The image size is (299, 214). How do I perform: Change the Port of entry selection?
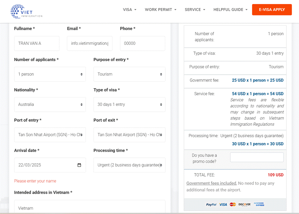point(50,135)
